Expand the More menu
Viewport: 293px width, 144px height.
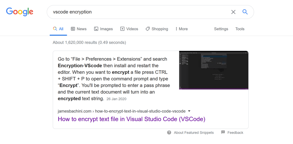(181, 29)
